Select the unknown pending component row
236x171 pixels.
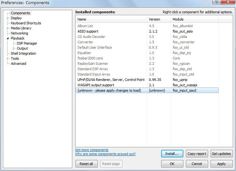coord(147,90)
